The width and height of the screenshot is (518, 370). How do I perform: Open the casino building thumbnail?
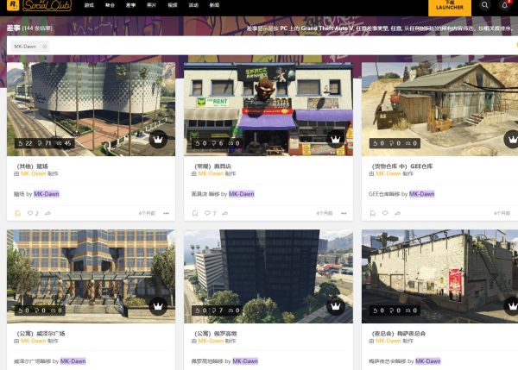click(x=91, y=109)
